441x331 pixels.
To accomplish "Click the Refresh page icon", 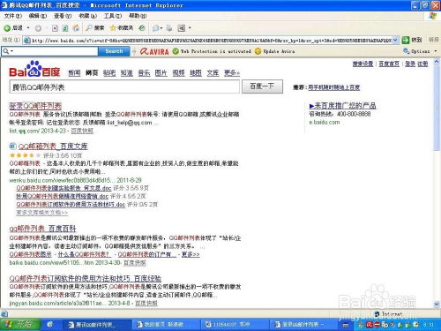I will 65,28.
